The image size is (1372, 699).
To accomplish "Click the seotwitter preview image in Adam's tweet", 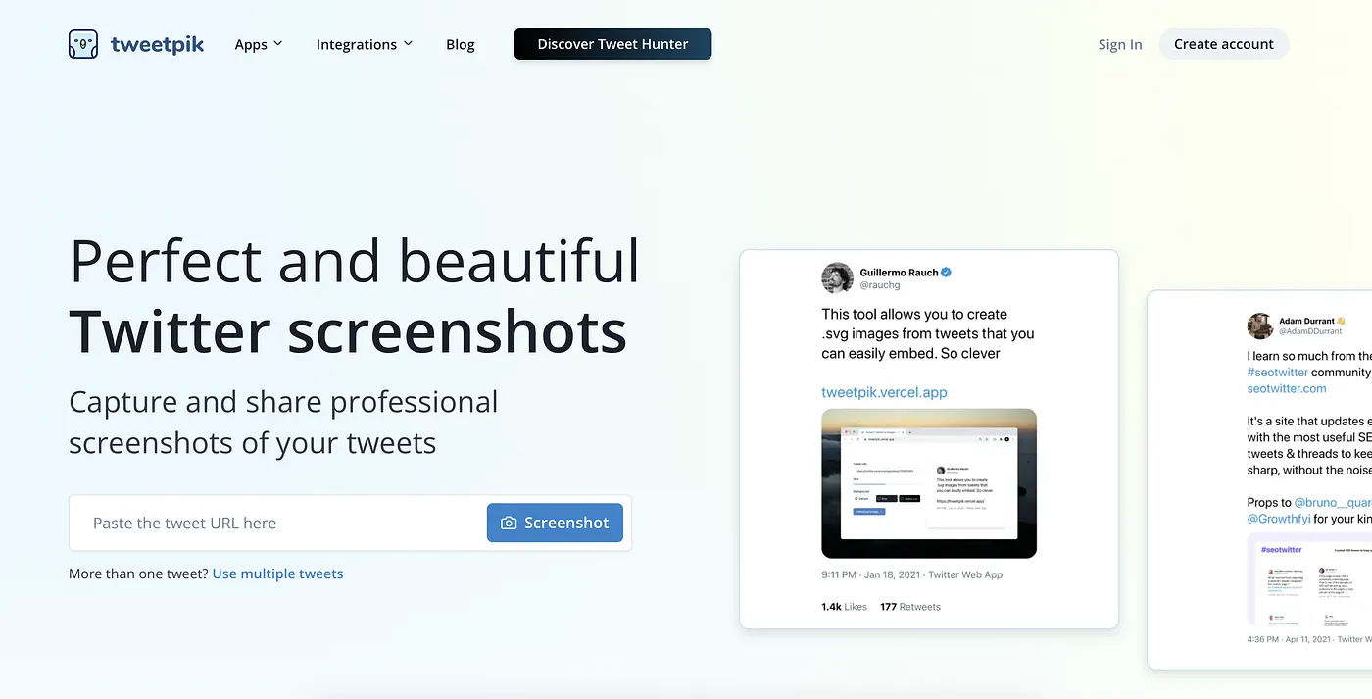I will coord(1309,580).
